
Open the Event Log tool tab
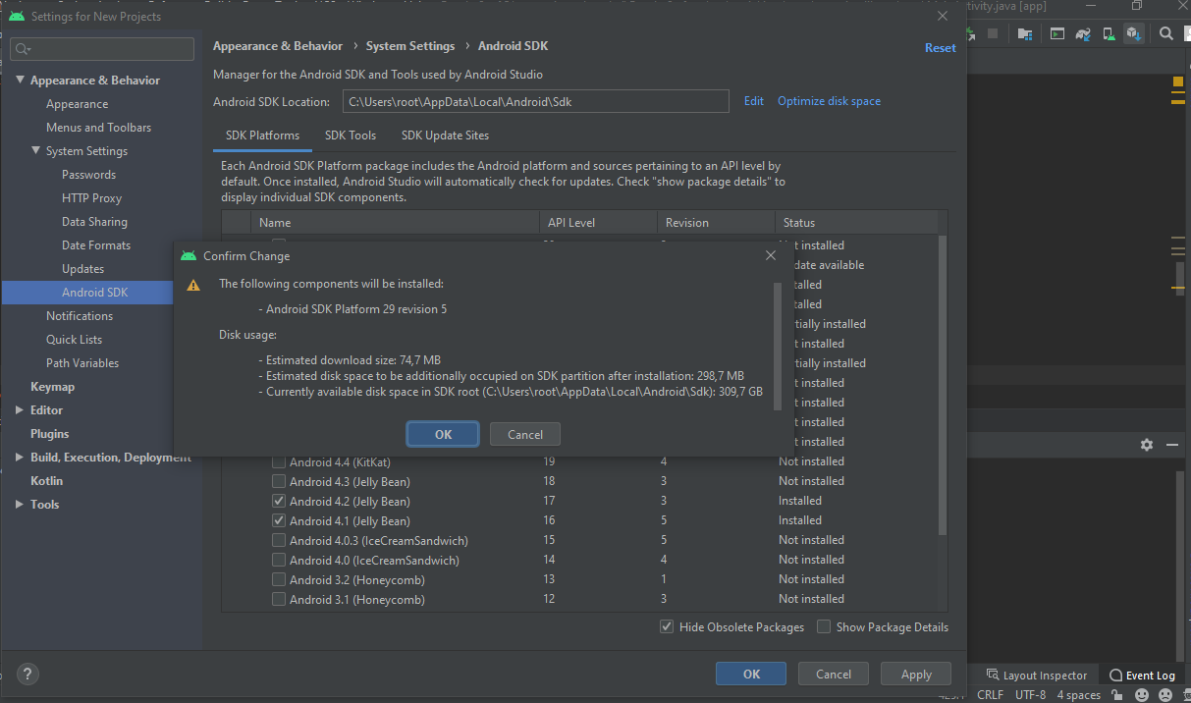1142,676
